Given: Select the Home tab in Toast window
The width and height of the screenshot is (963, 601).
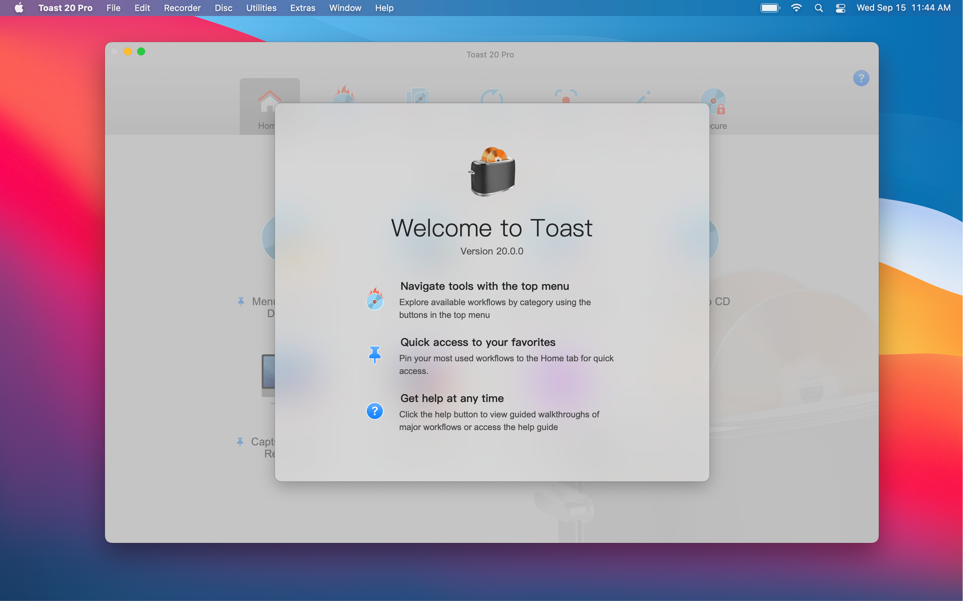Looking at the screenshot, I should [x=270, y=106].
